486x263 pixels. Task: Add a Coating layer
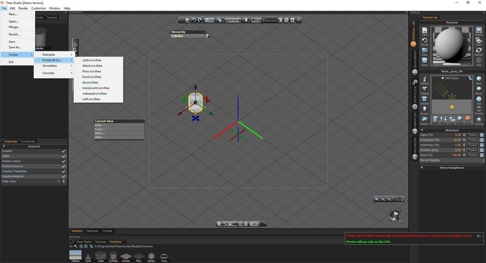click(479, 121)
